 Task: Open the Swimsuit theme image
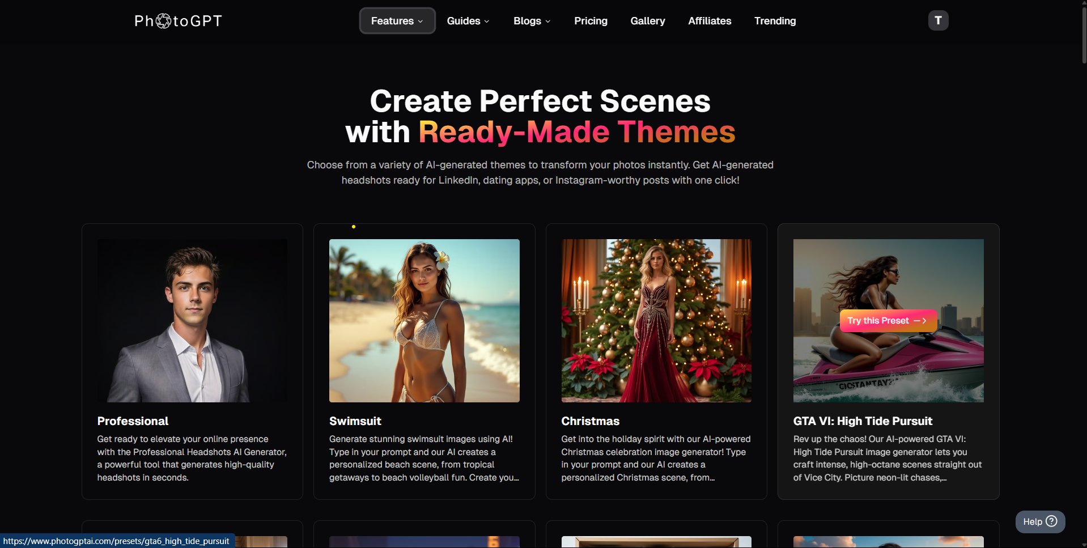point(424,321)
